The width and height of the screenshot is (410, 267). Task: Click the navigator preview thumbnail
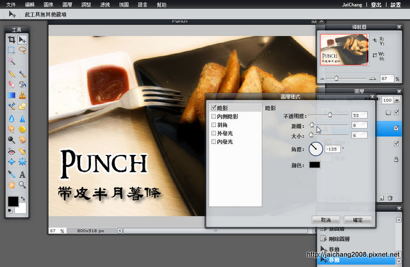tap(344, 50)
